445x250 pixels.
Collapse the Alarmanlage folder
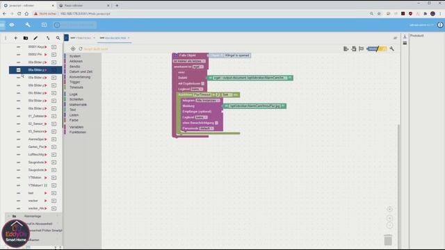[14, 216]
